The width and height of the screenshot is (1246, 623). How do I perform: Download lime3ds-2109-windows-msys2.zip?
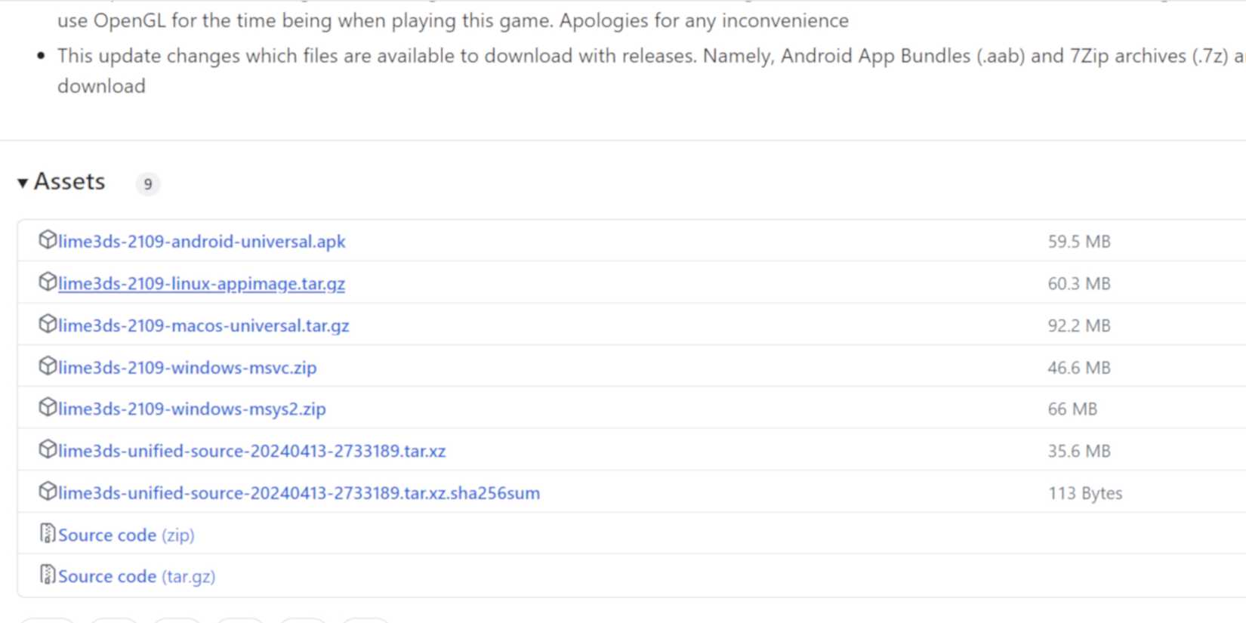tap(192, 409)
